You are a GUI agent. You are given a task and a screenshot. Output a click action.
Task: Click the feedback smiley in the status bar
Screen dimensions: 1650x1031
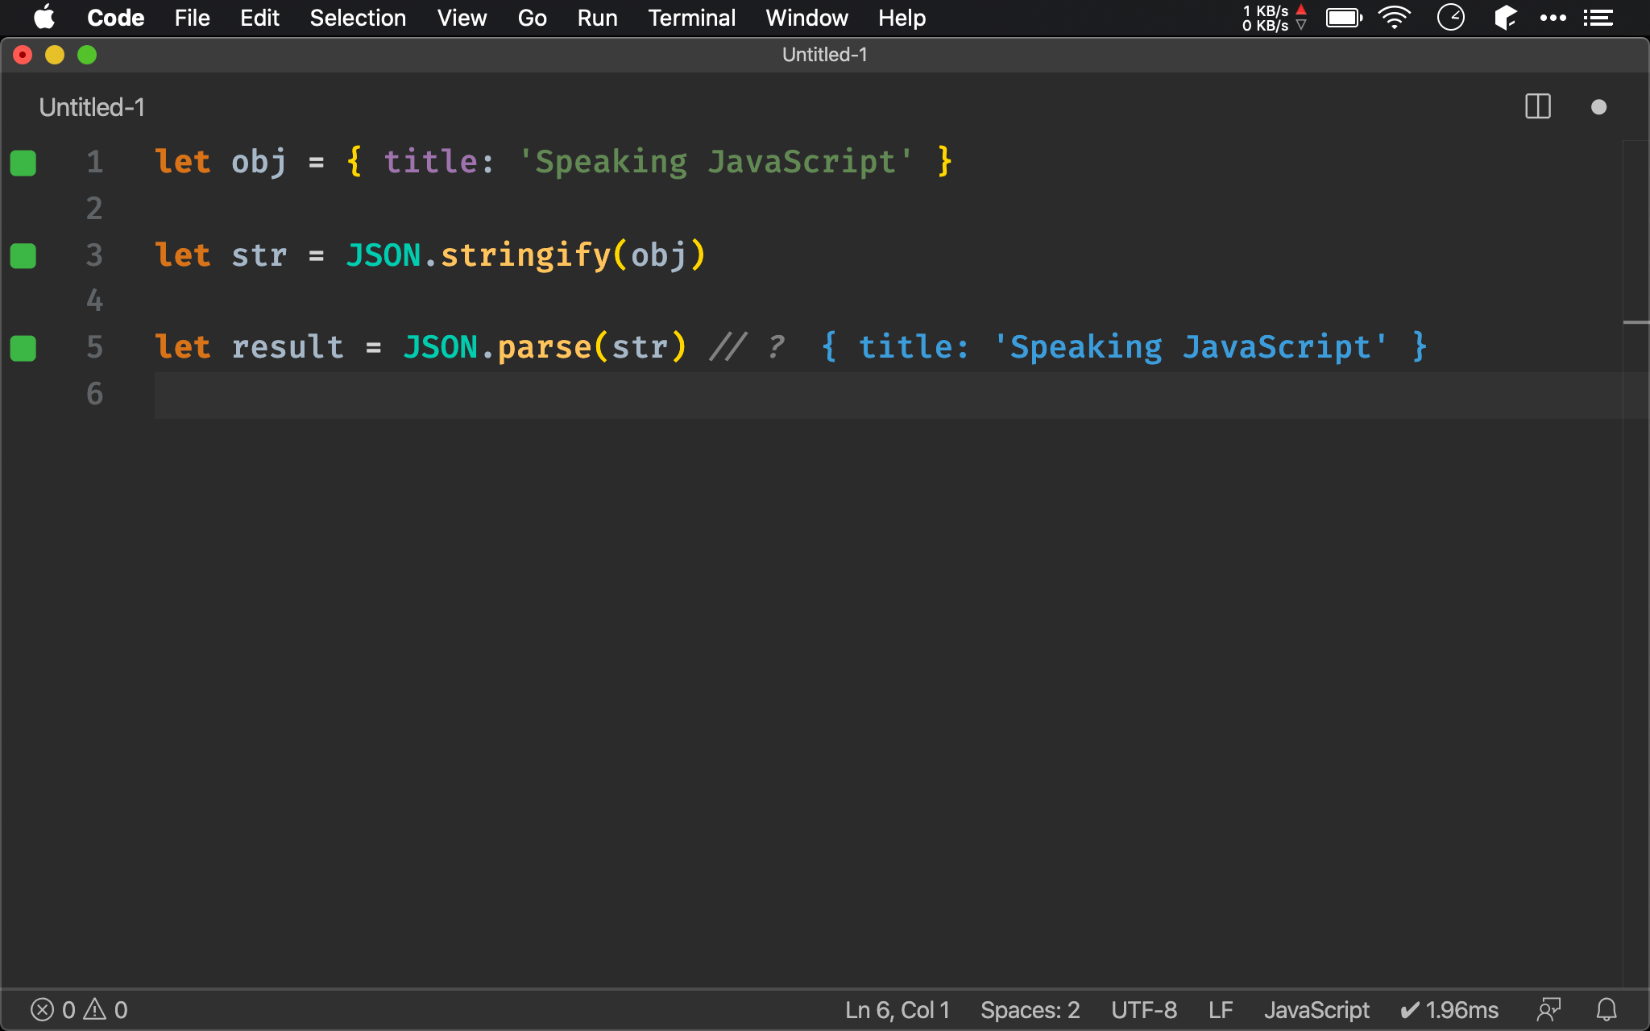(x=1548, y=1009)
